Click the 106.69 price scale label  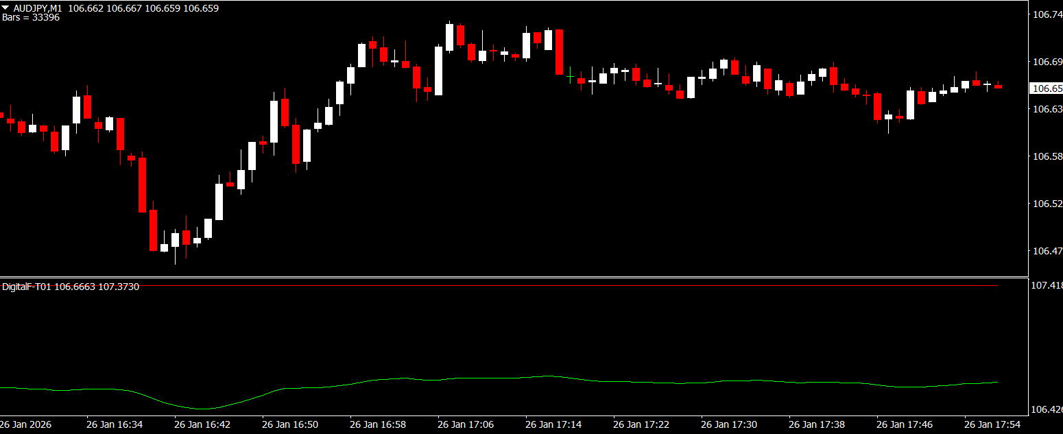[x=1046, y=62]
